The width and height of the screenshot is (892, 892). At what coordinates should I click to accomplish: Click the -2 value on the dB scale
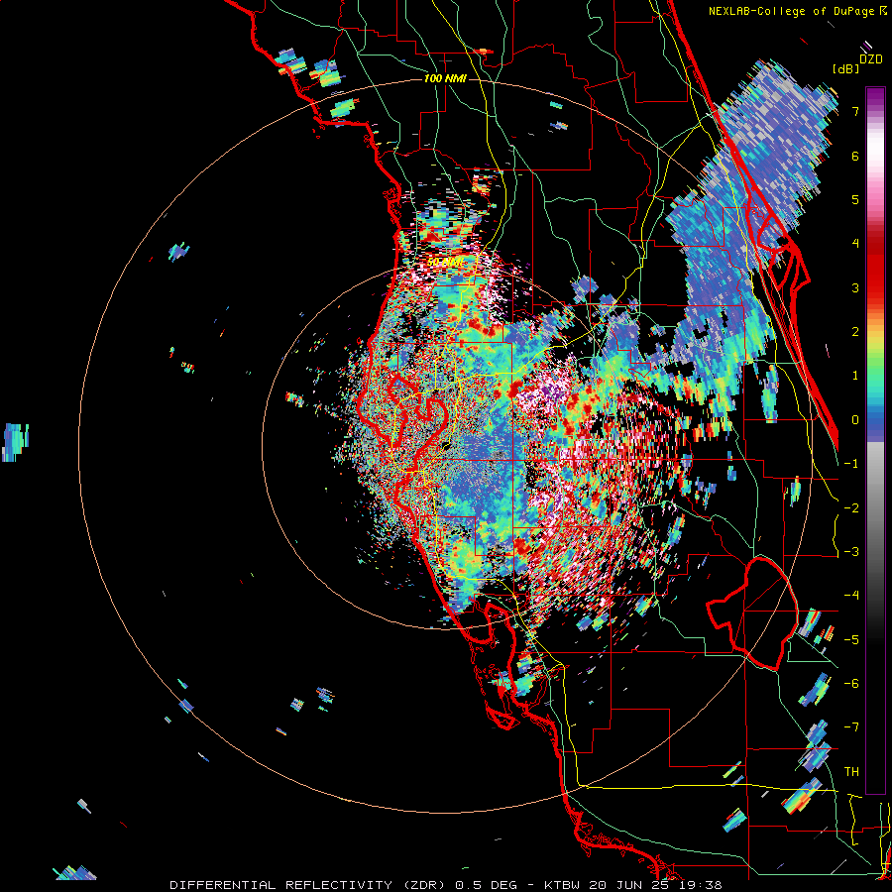851,508
